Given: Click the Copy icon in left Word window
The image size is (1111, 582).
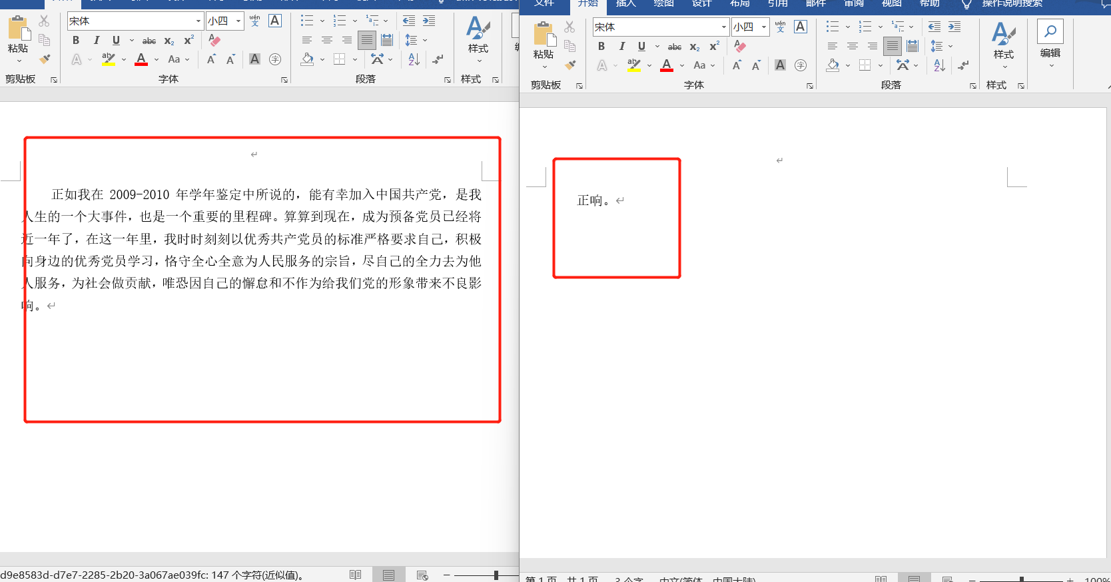Looking at the screenshot, I should [44, 40].
